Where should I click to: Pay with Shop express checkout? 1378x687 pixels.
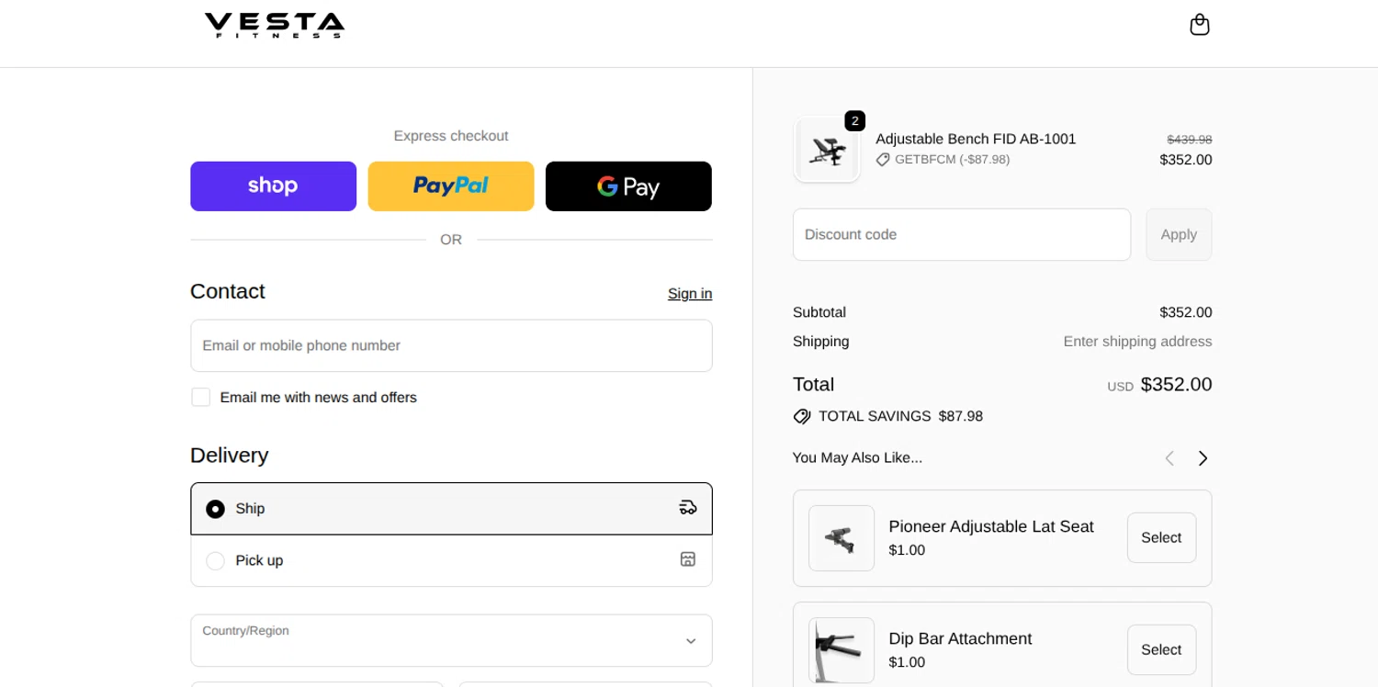(x=273, y=186)
